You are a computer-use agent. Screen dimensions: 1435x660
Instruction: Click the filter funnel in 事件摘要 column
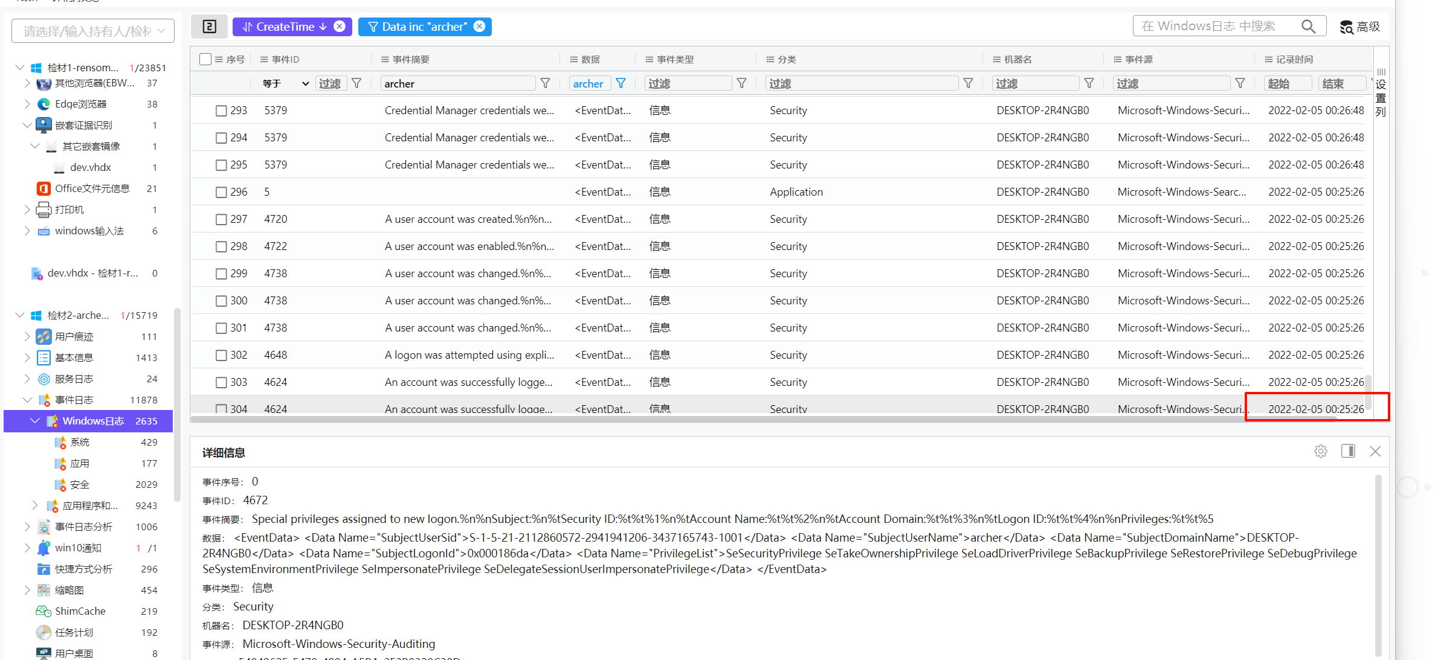545,83
